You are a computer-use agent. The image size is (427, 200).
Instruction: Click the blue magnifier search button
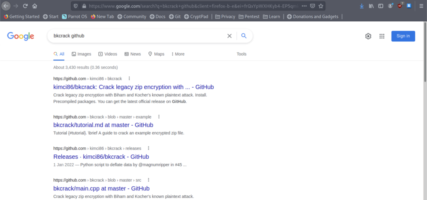(244, 36)
